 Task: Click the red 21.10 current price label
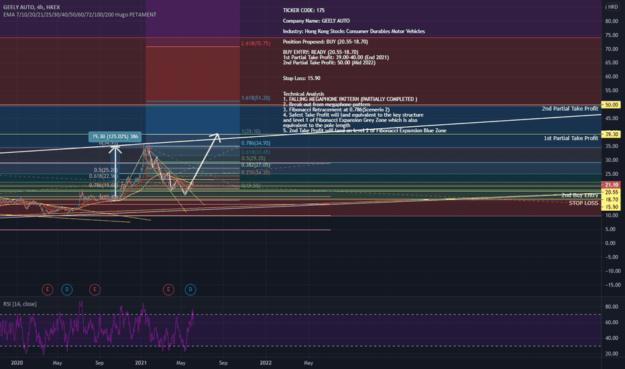click(x=611, y=184)
